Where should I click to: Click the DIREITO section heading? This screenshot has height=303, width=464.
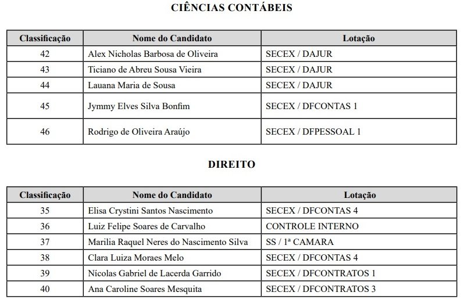pos(231,164)
